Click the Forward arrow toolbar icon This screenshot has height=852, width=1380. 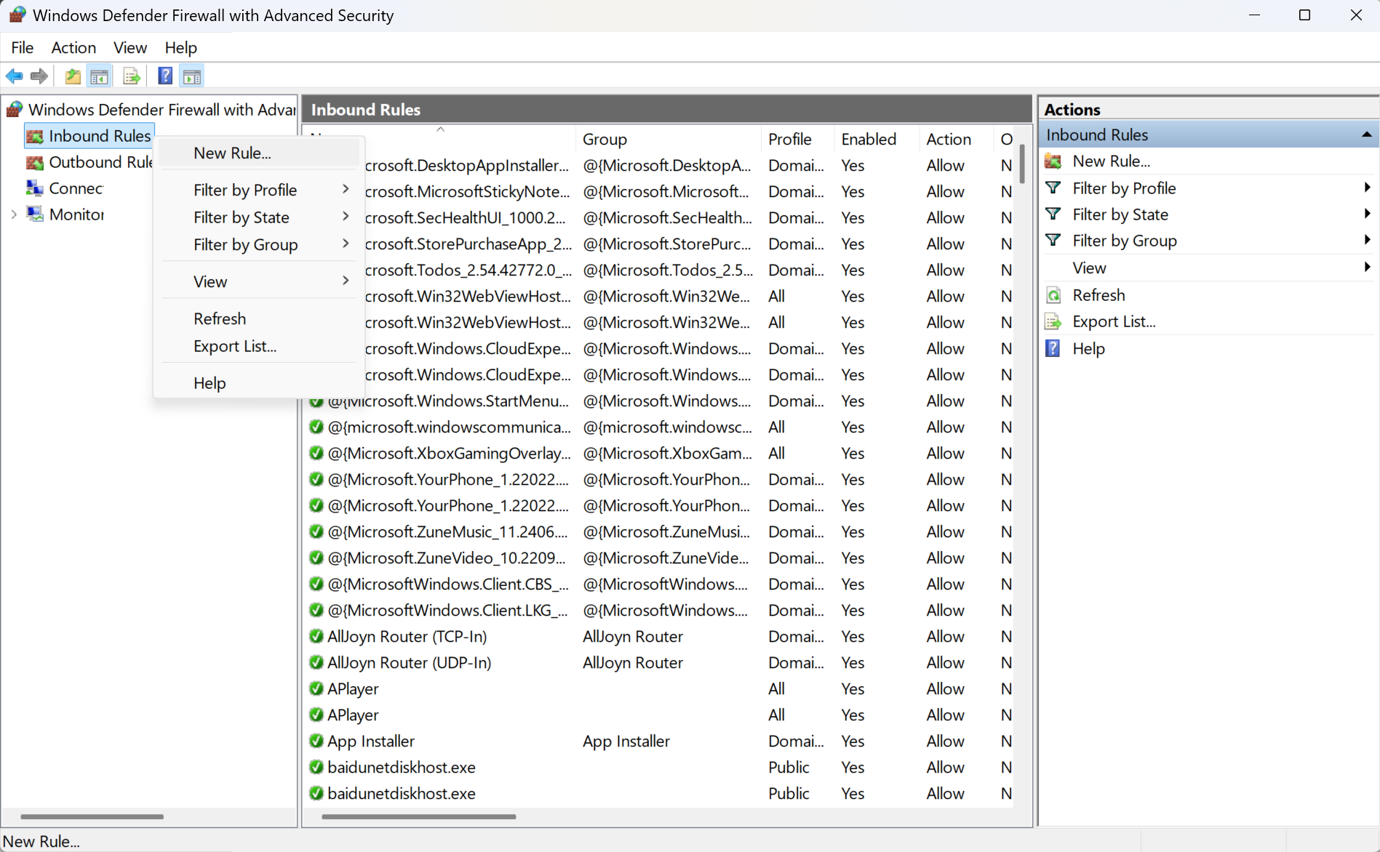click(x=39, y=76)
